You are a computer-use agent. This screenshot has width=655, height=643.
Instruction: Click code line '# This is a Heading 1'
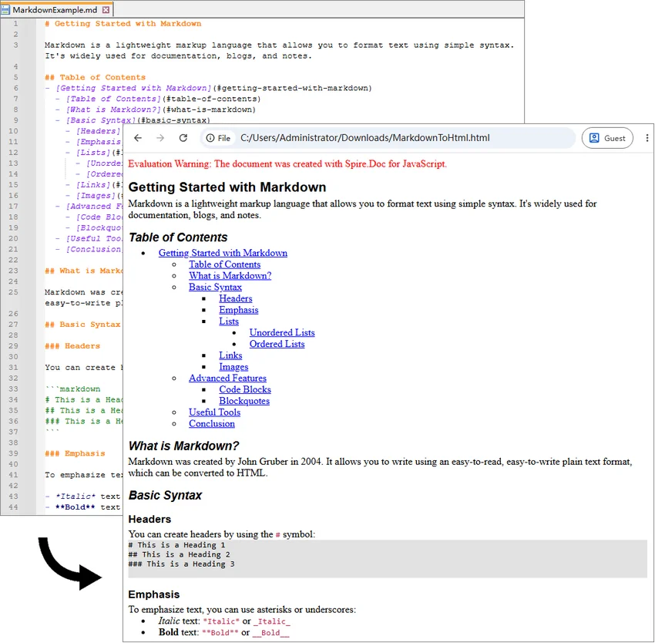pos(176,545)
